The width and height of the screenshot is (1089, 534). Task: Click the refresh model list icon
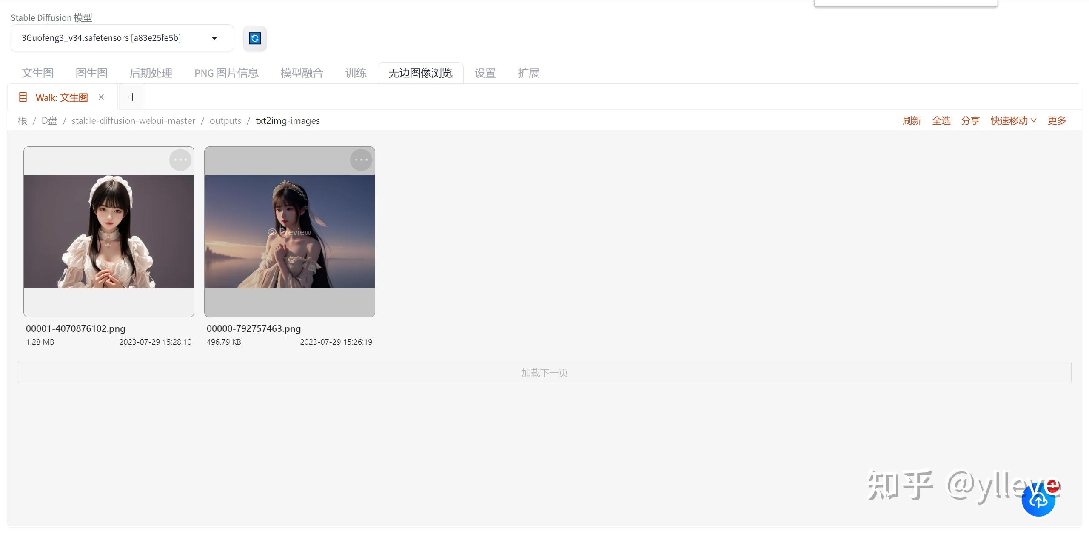[x=255, y=39]
